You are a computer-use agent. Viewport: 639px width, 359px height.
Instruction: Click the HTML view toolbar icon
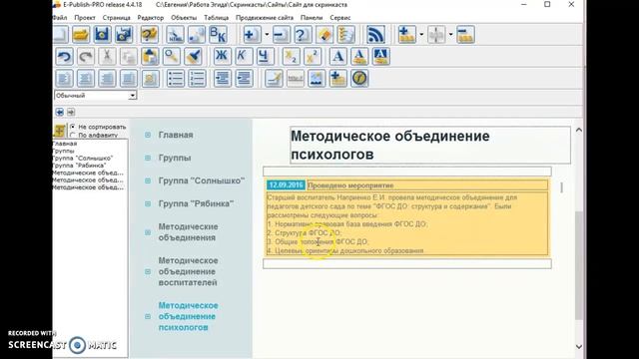(x=176, y=35)
